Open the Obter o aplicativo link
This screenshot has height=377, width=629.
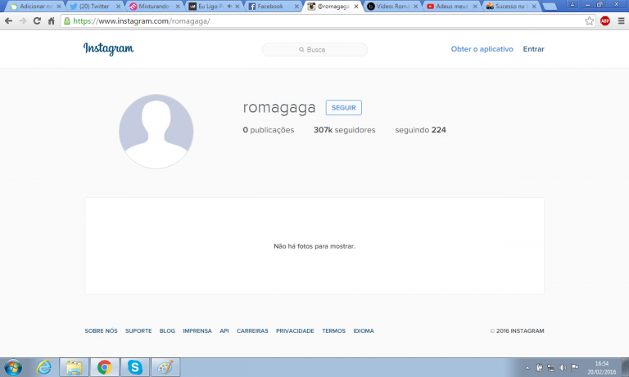(482, 49)
